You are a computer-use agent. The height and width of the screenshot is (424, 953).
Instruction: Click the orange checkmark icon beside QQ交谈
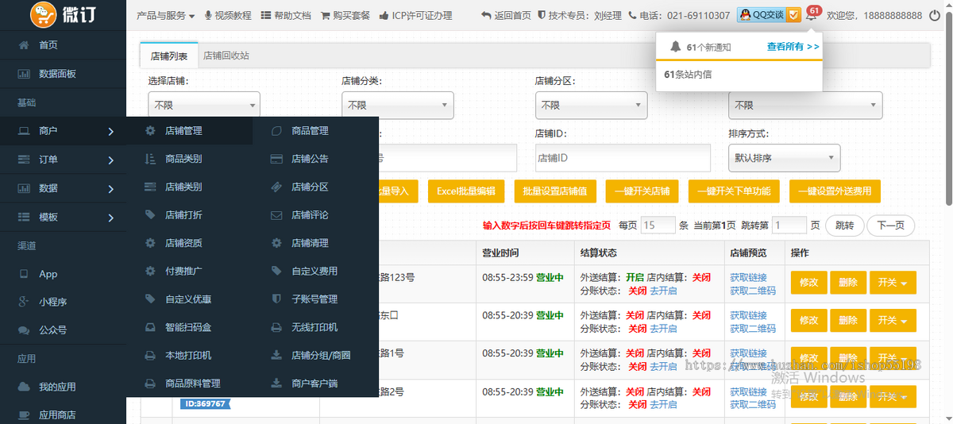[x=794, y=15]
